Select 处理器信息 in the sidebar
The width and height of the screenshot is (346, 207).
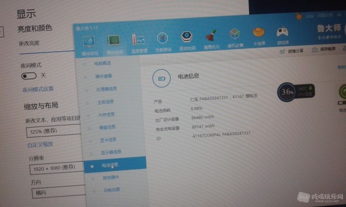tap(106, 89)
